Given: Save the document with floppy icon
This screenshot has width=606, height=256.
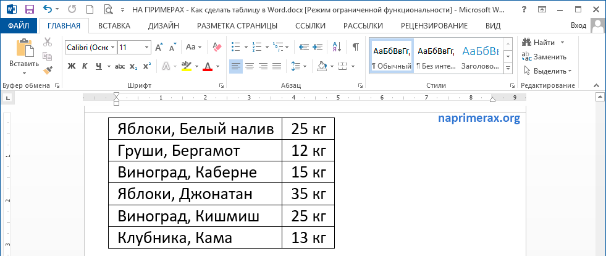Looking at the screenshot, I should point(29,9).
